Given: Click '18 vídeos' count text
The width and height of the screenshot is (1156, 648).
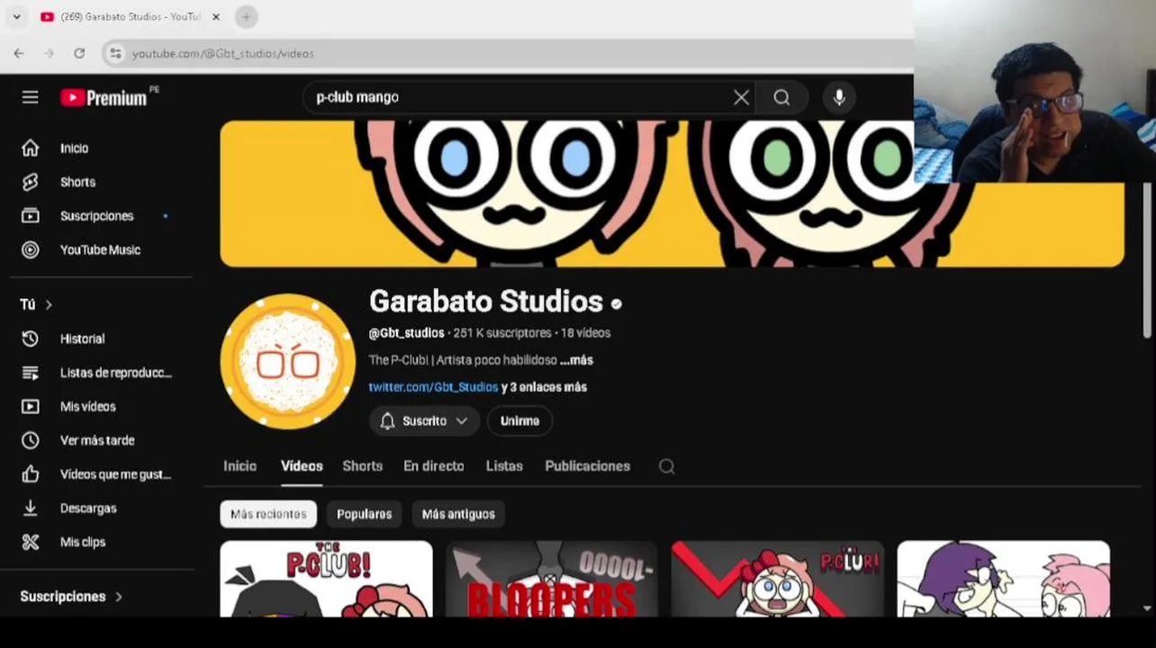Looking at the screenshot, I should pos(586,333).
